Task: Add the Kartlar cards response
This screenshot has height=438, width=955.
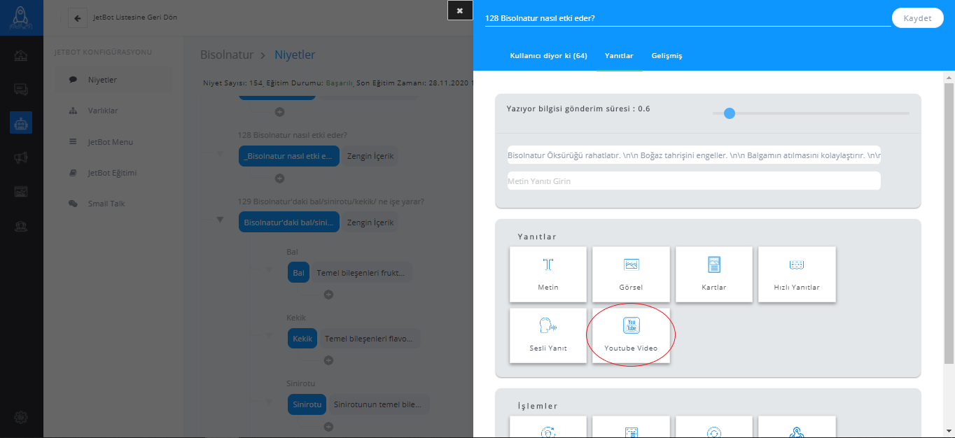Action: click(714, 274)
